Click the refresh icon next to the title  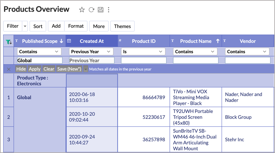(91, 10)
